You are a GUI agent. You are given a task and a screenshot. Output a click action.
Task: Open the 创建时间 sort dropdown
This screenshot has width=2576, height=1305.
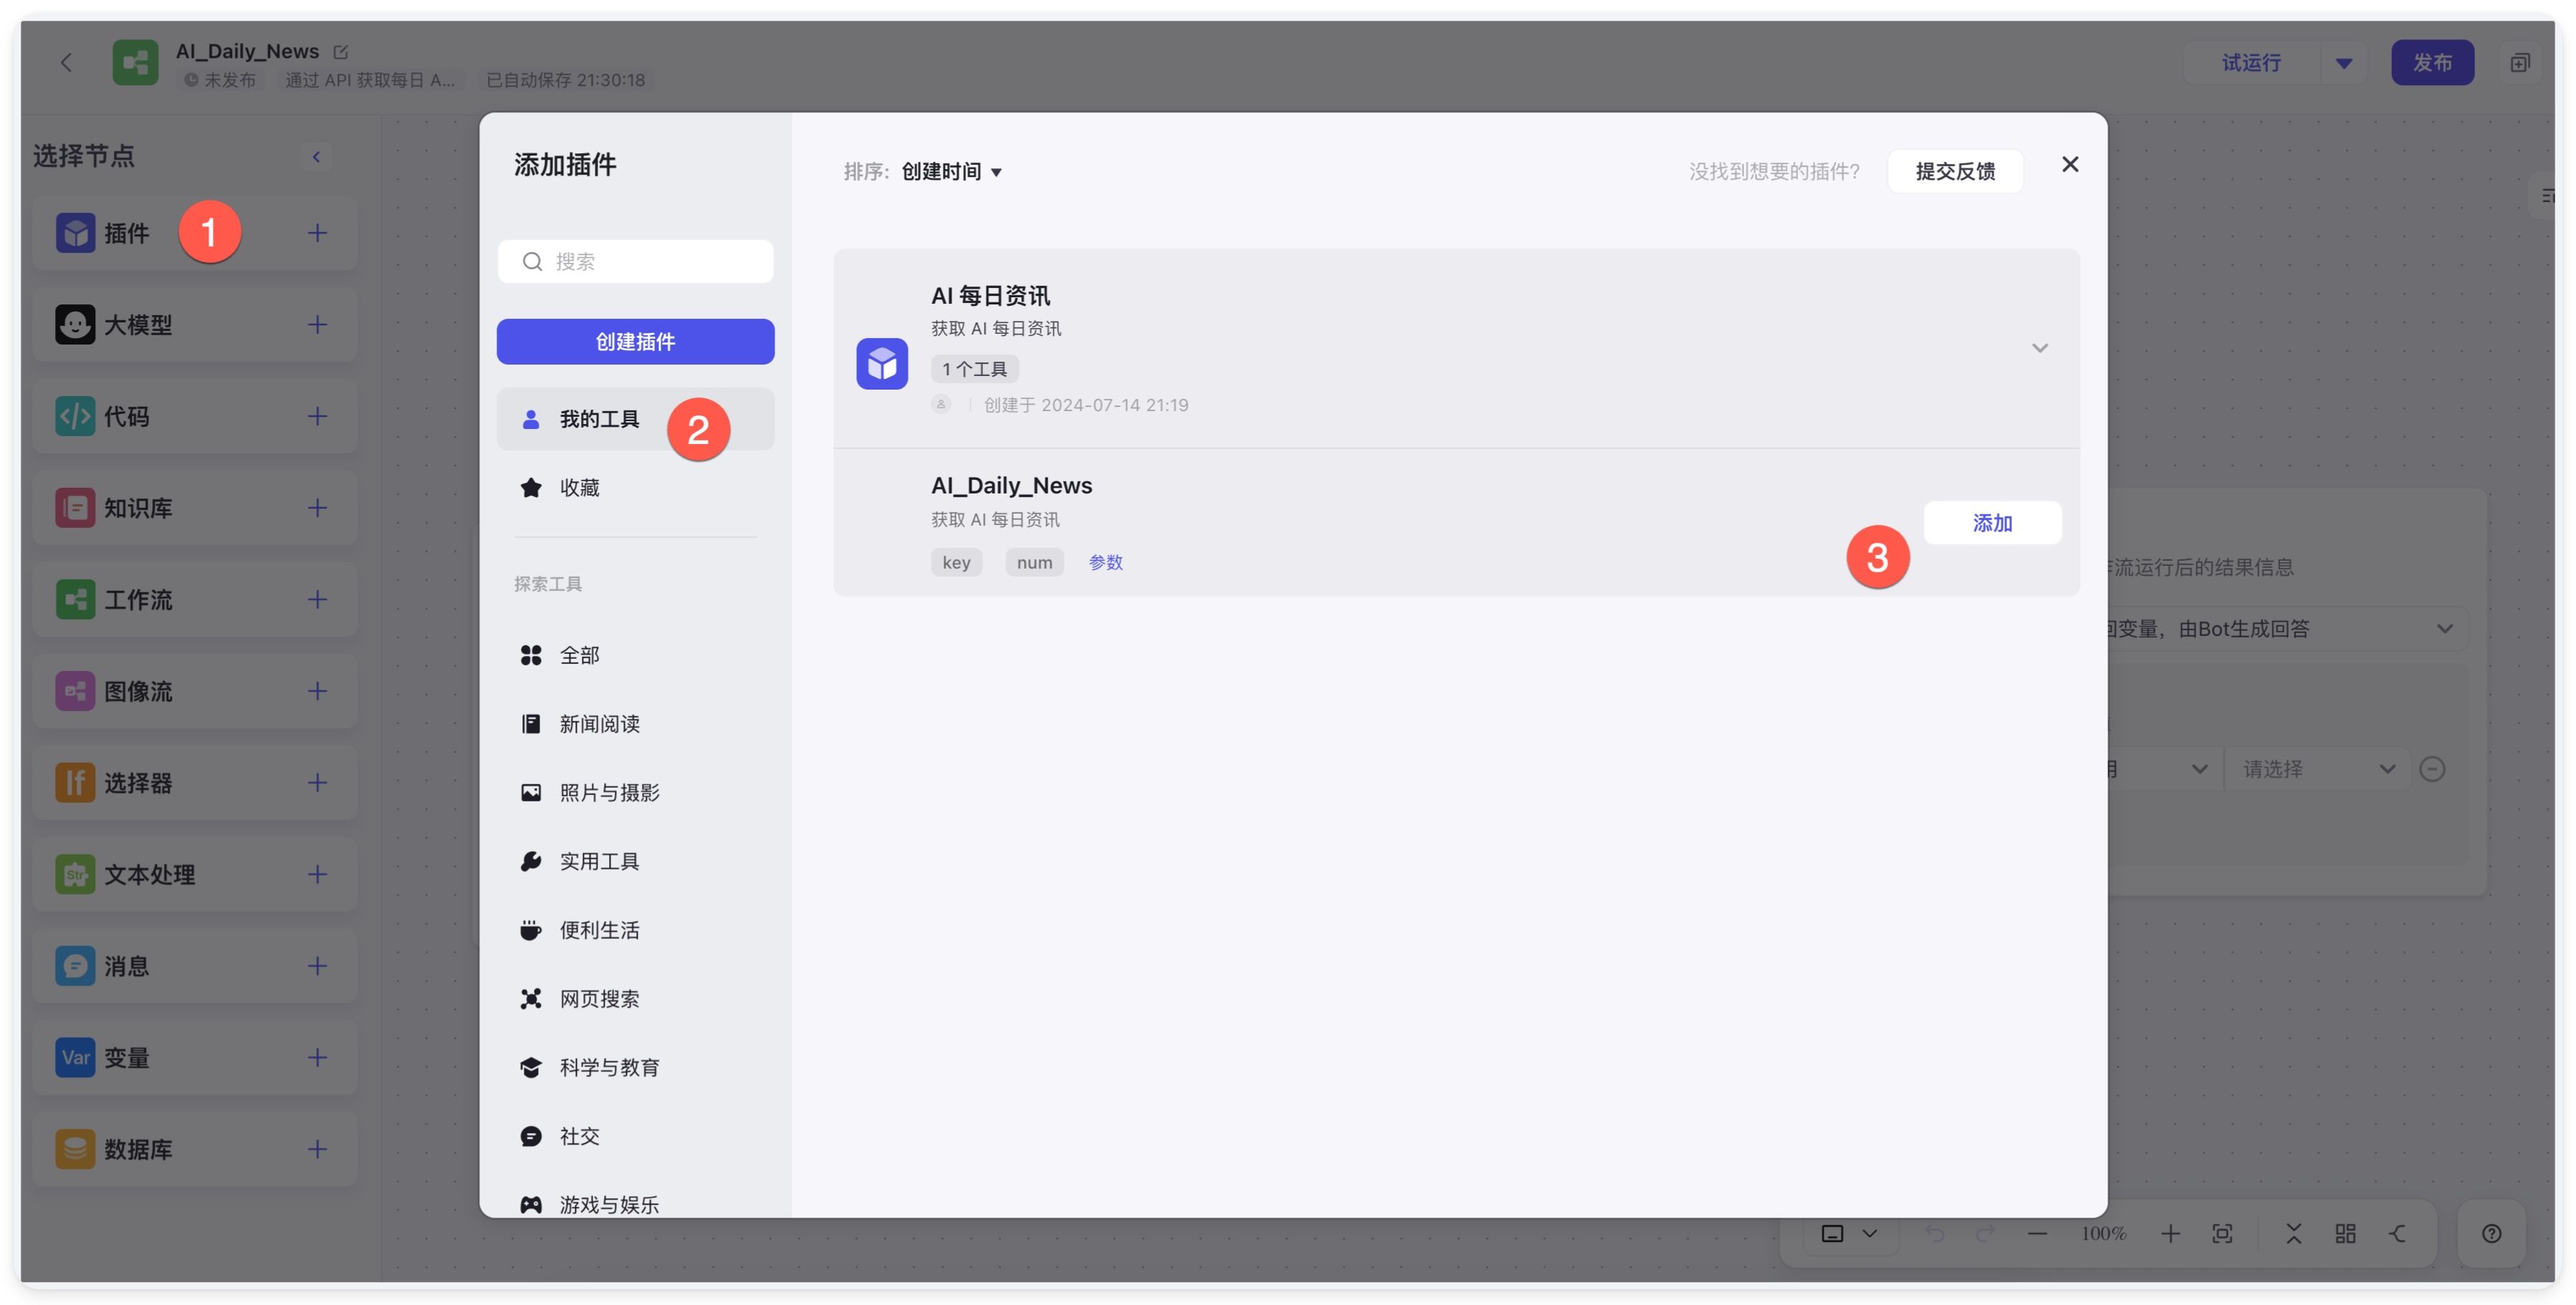tap(951, 172)
